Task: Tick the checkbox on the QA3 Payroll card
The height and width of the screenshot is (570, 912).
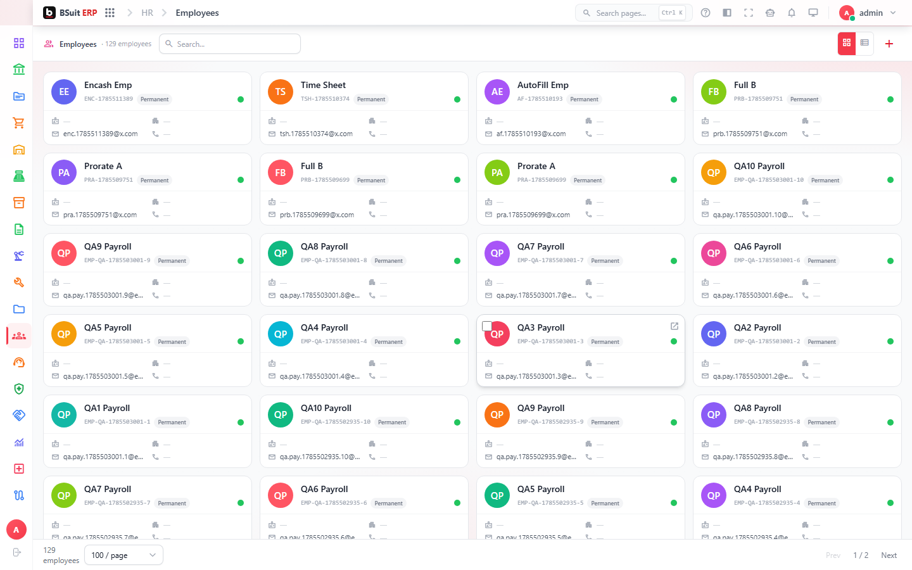Action: coord(487,326)
